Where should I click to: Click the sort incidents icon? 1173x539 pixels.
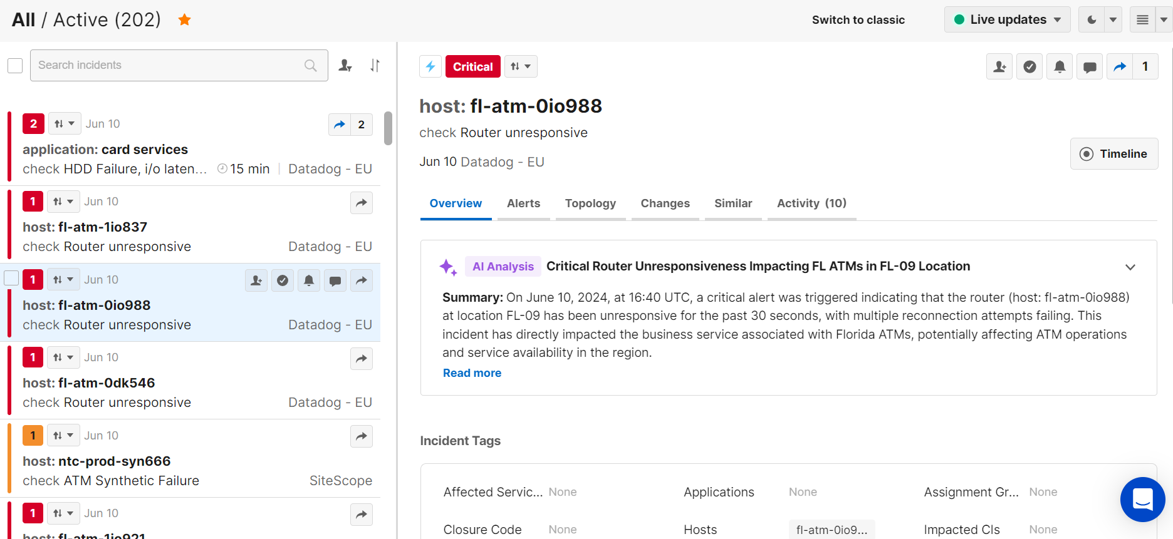375,65
